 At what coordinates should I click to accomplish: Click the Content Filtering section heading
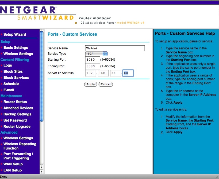coord(15,60)
